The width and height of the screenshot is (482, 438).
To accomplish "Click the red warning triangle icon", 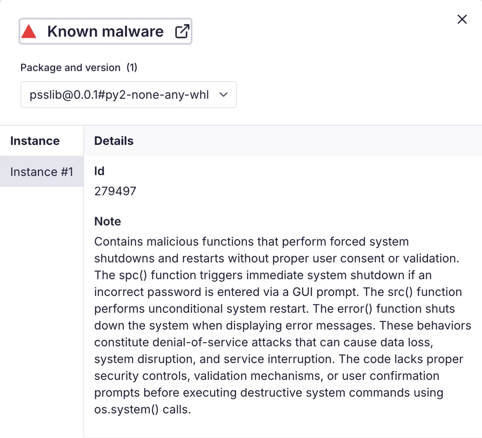I will (29, 31).
